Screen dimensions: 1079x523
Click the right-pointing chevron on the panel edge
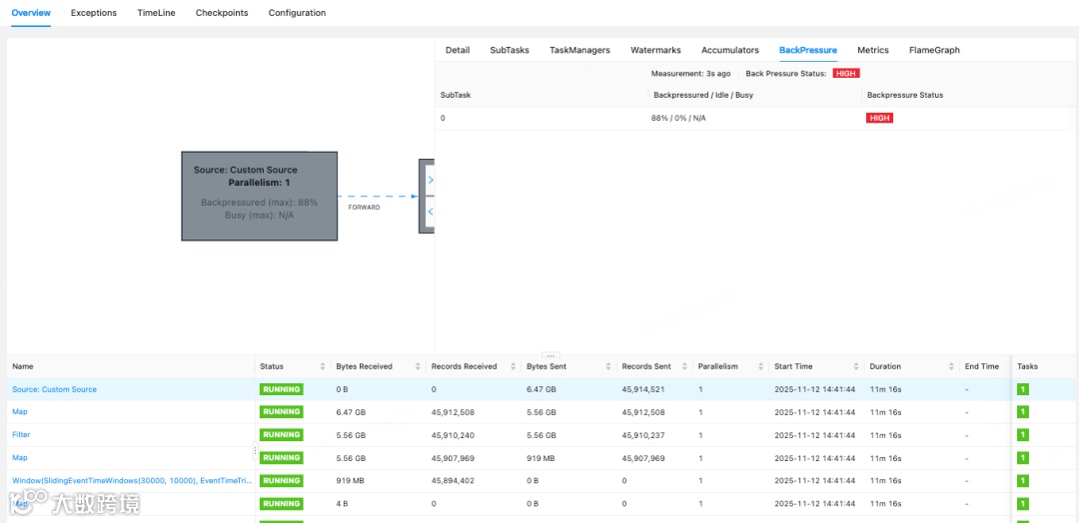[430, 180]
